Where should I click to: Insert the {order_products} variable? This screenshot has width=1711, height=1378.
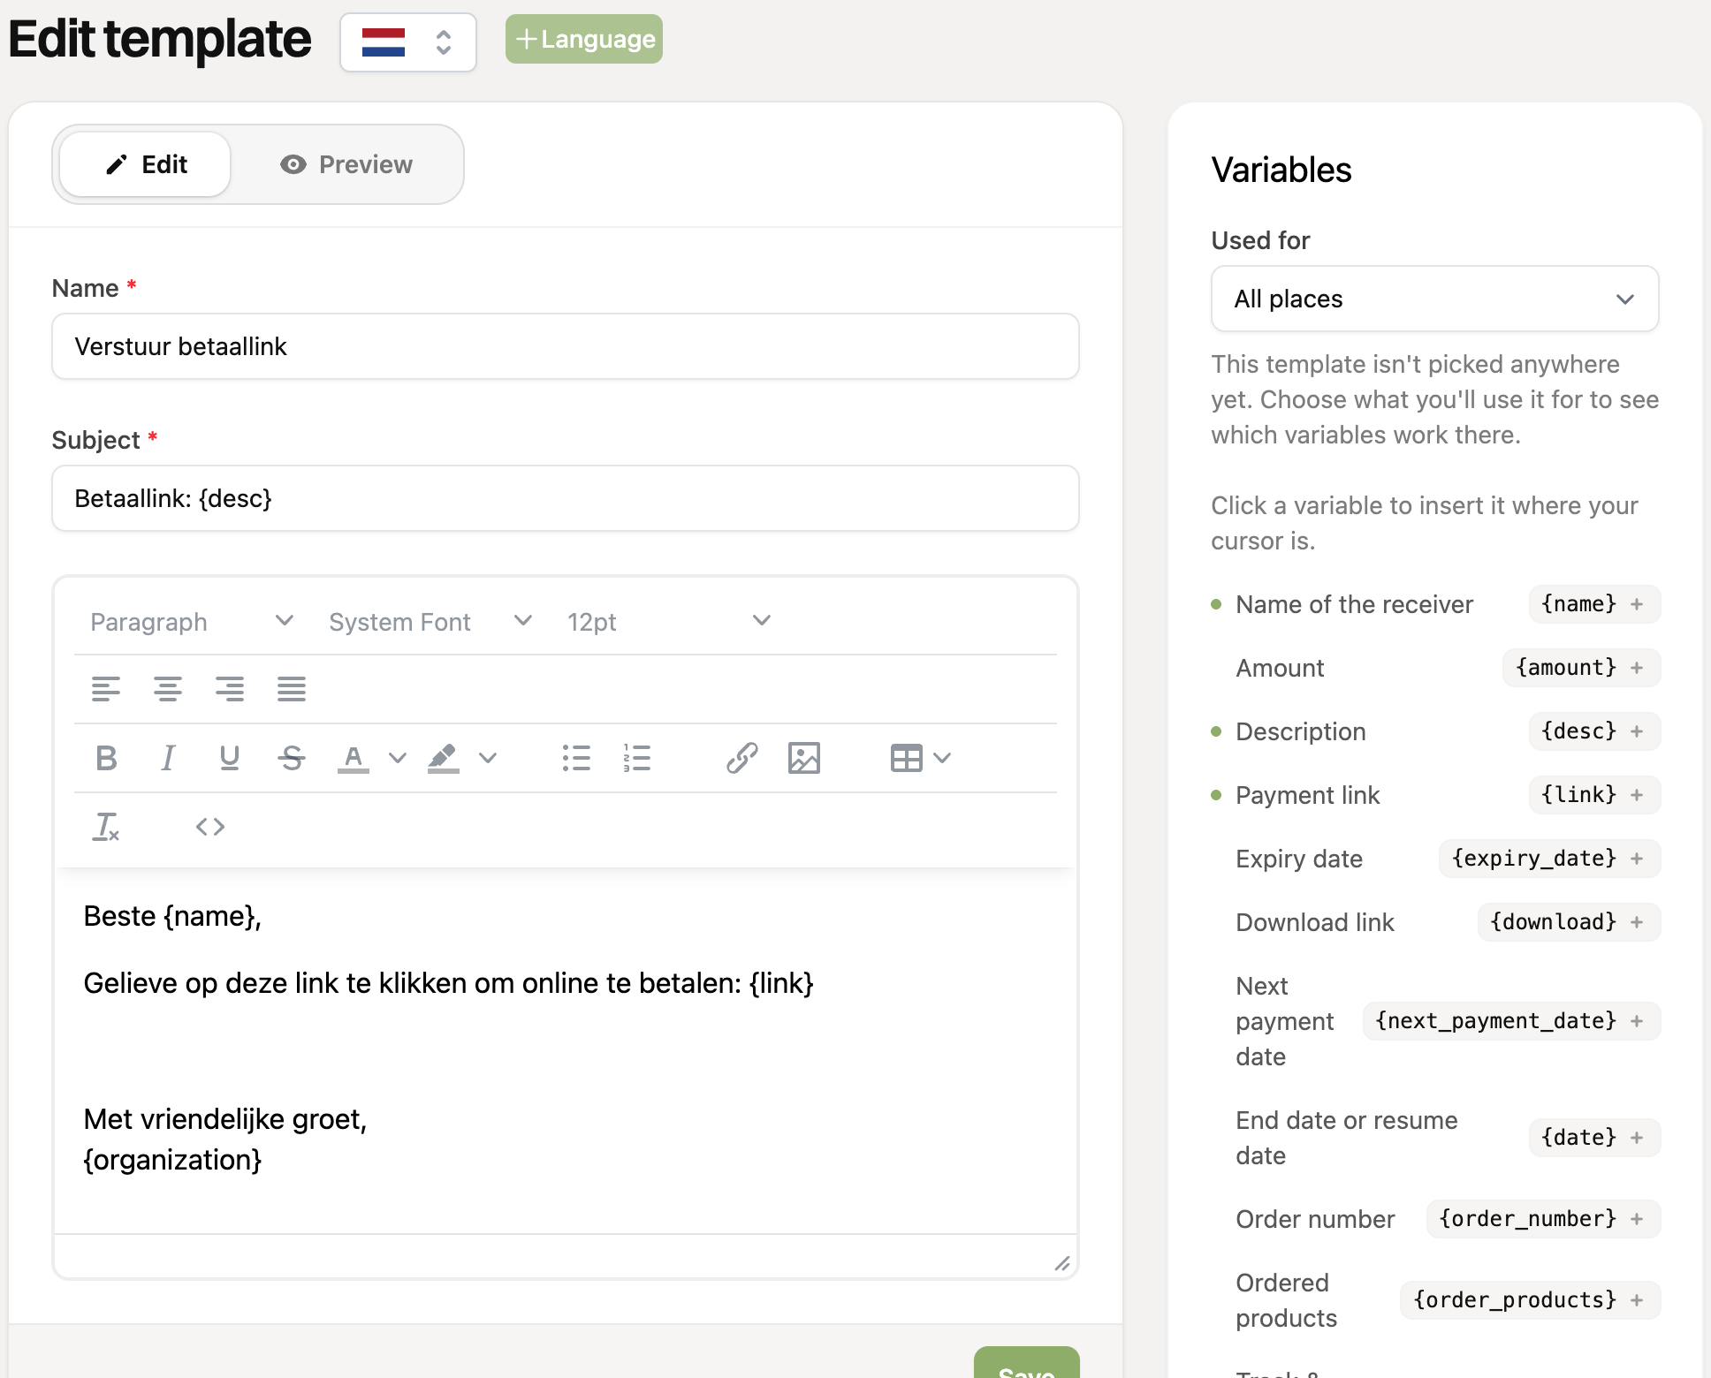coord(1530,1300)
